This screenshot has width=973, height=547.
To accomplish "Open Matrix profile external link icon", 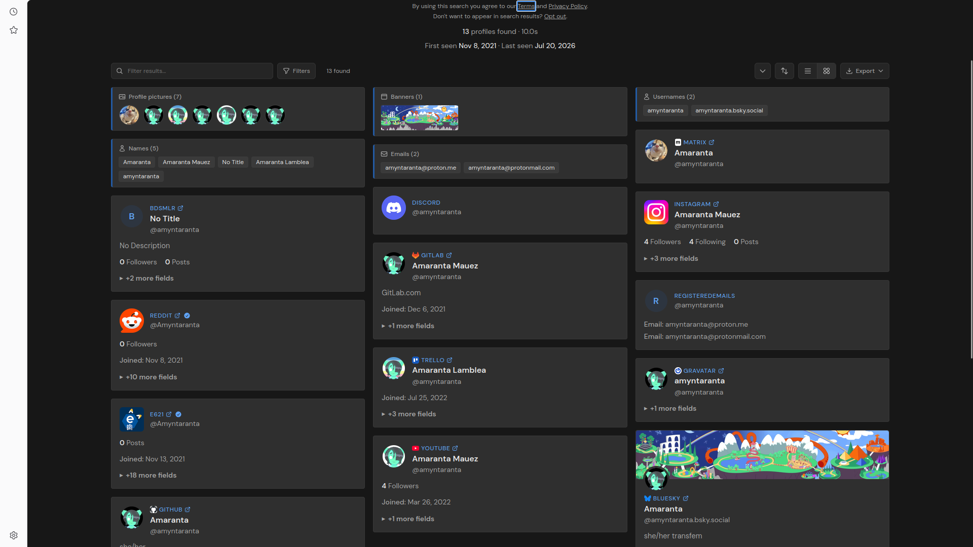I will click(x=712, y=142).
